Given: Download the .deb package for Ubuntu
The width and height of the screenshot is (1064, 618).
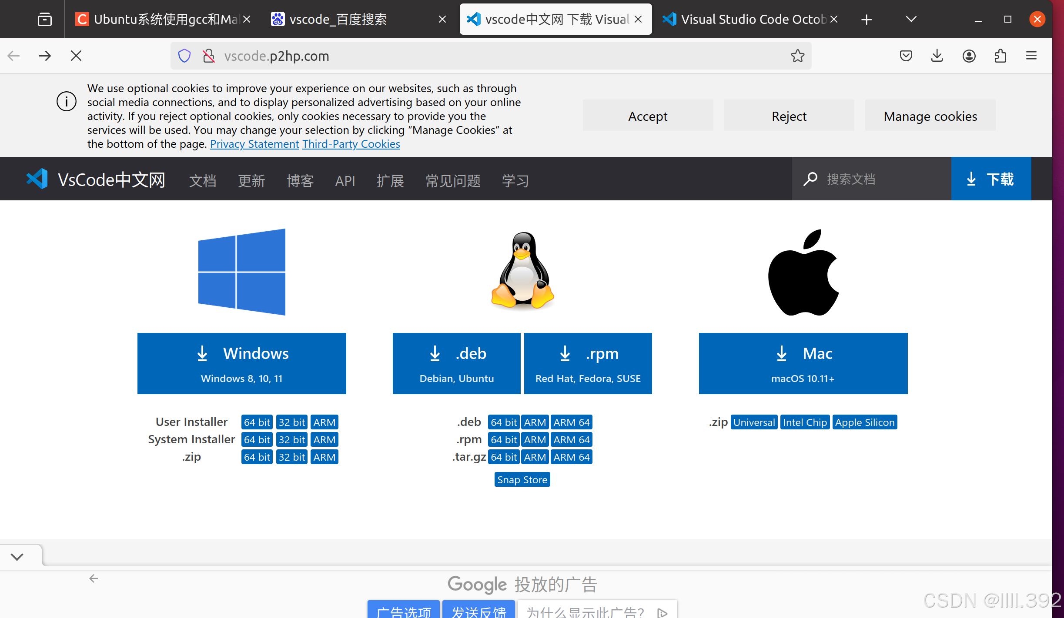Looking at the screenshot, I should click(x=456, y=363).
